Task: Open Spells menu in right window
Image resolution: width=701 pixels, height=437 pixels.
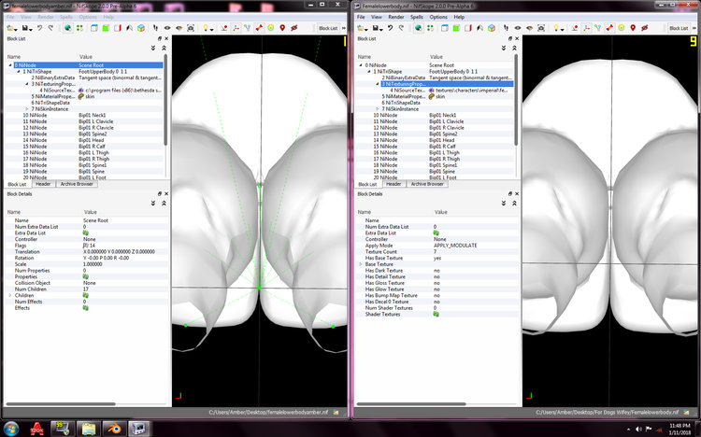Action: (417, 17)
